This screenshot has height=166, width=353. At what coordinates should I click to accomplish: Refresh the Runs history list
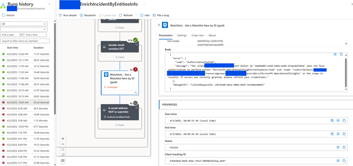tap(8, 15)
